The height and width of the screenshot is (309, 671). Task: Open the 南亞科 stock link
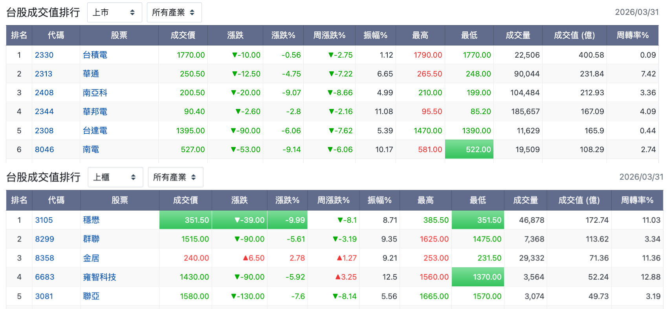(x=95, y=93)
